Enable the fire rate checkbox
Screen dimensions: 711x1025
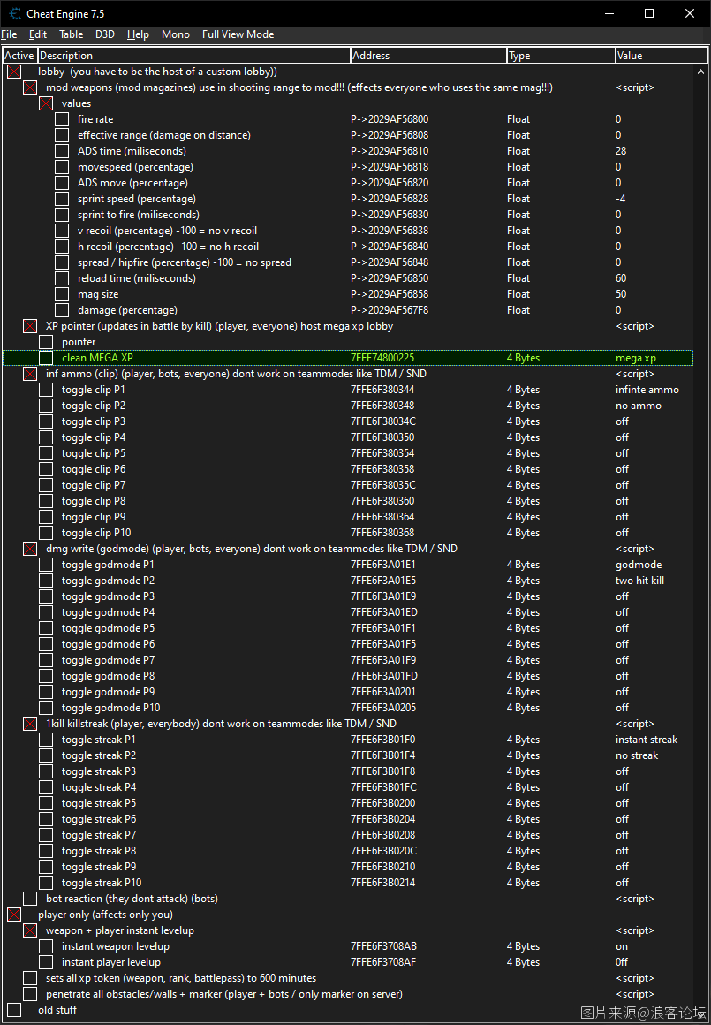62,119
